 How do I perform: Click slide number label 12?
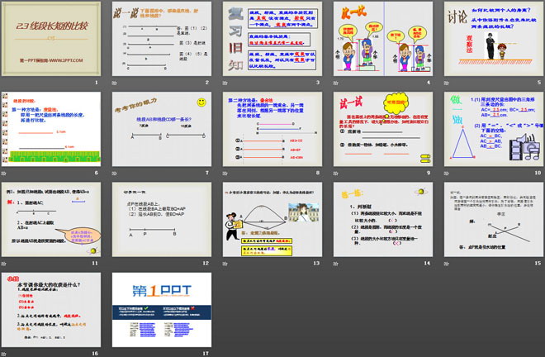pyautogui.click(x=206, y=263)
